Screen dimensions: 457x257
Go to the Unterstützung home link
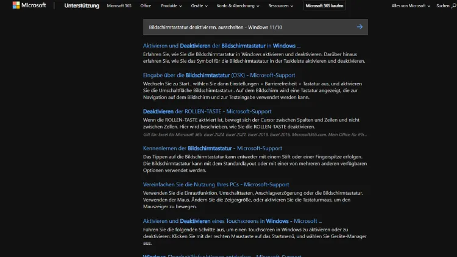coord(82,5)
